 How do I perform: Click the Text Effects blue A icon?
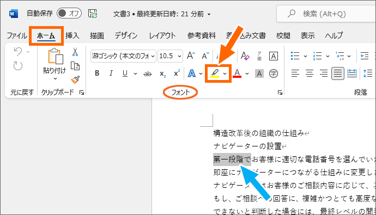click(x=192, y=73)
